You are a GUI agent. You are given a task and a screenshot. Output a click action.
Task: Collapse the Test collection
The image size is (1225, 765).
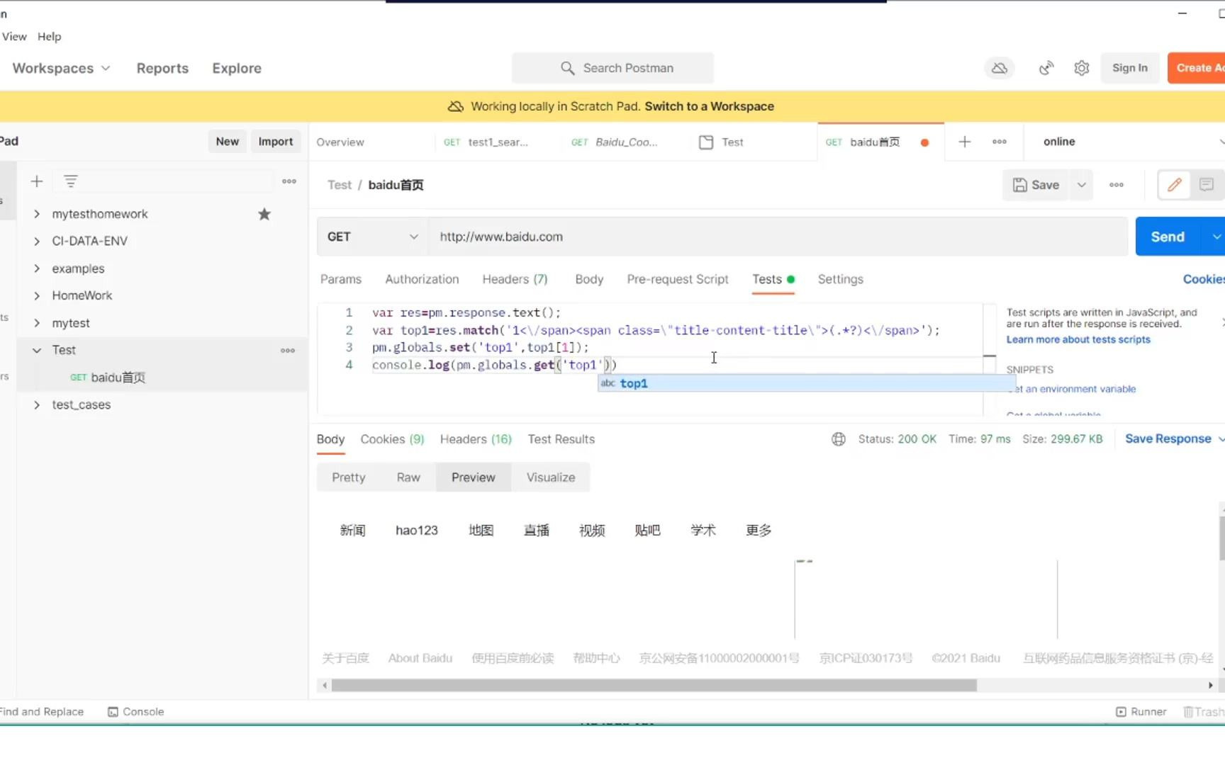pos(37,350)
